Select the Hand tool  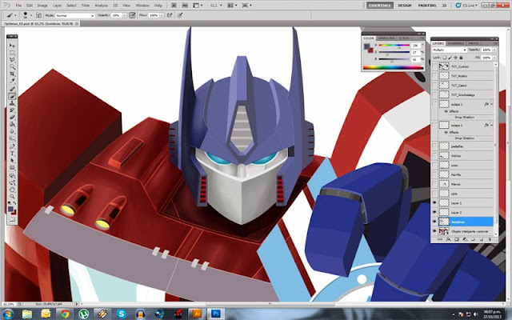tap(12, 190)
